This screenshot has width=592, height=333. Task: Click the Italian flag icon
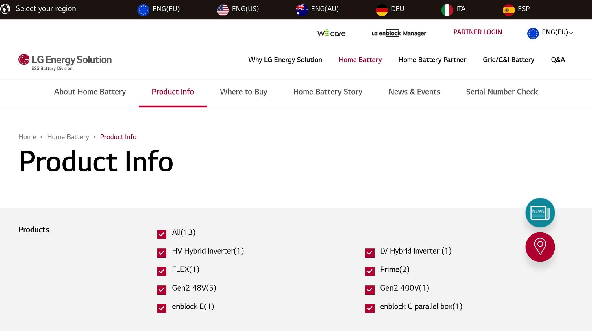click(447, 10)
